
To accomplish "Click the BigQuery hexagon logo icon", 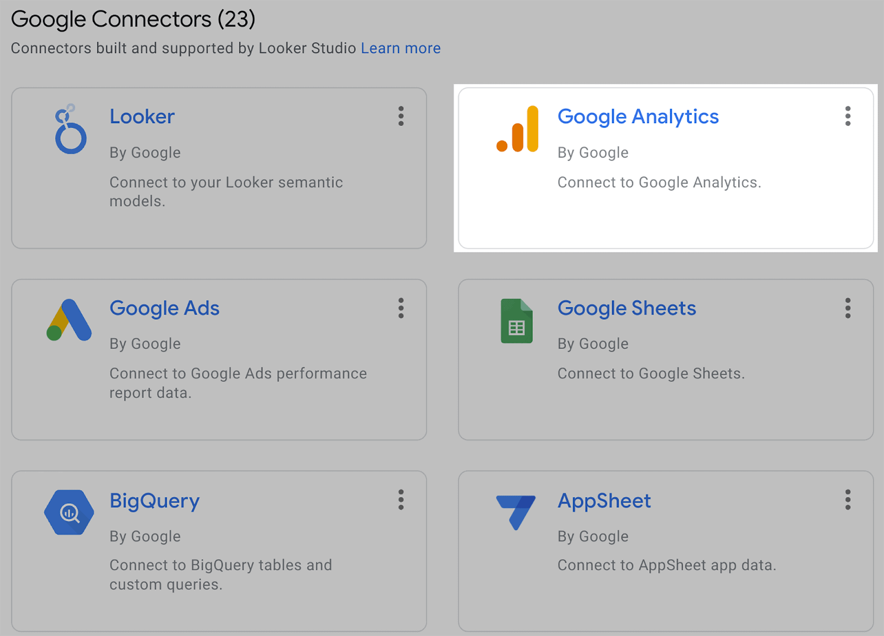I will 68,513.
